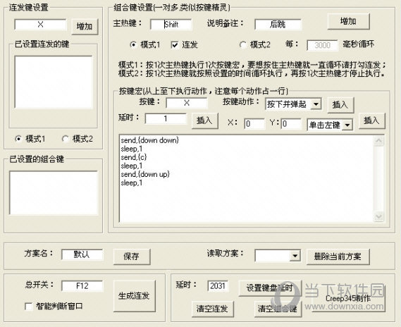Click the 已设置的组合键 list box
Screen dimensions: 401x327
click(x=54, y=192)
